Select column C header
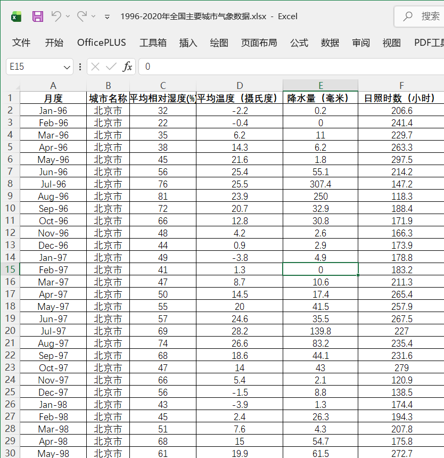This screenshot has width=444, height=458. pos(163,85)
